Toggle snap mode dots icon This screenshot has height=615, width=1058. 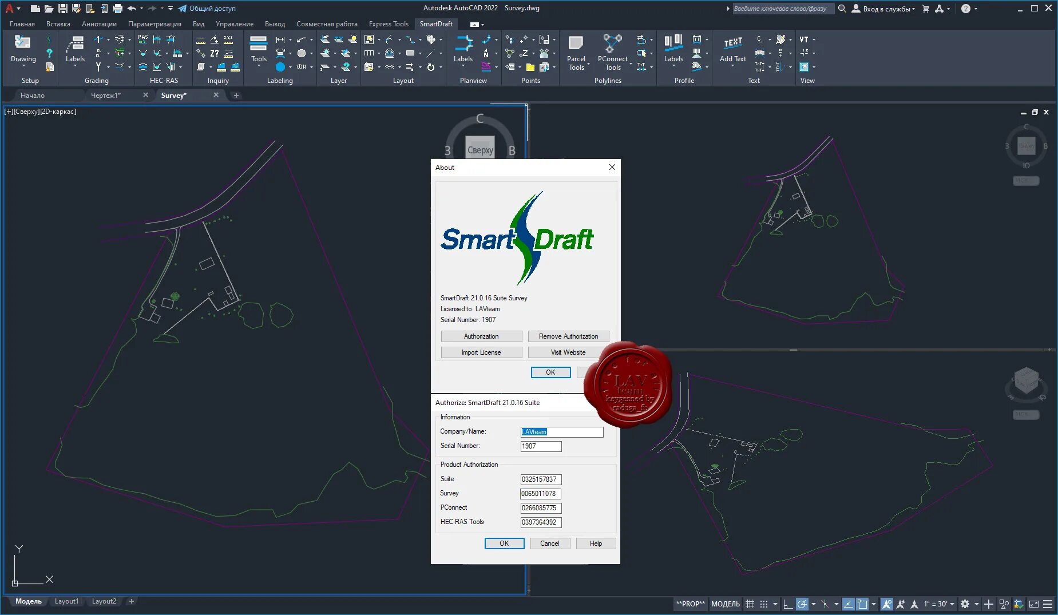[x=764, y=604]
